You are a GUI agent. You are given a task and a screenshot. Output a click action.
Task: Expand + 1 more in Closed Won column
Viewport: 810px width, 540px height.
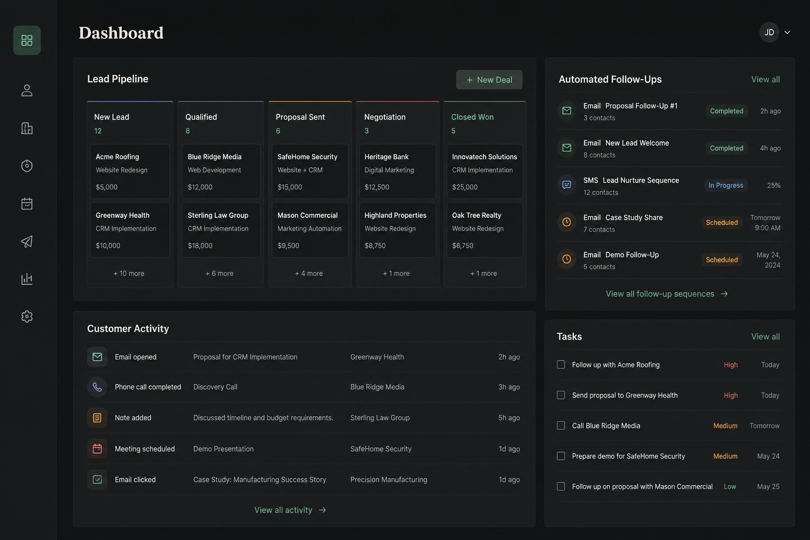coord(484,273)
